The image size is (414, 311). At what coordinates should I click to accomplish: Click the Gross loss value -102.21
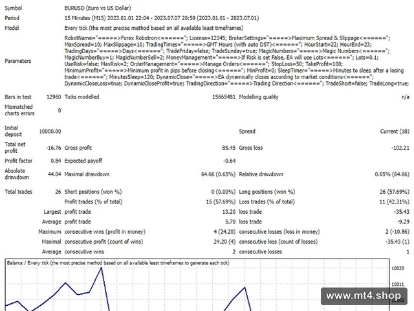pyautogui.click(x=400, y=148)
